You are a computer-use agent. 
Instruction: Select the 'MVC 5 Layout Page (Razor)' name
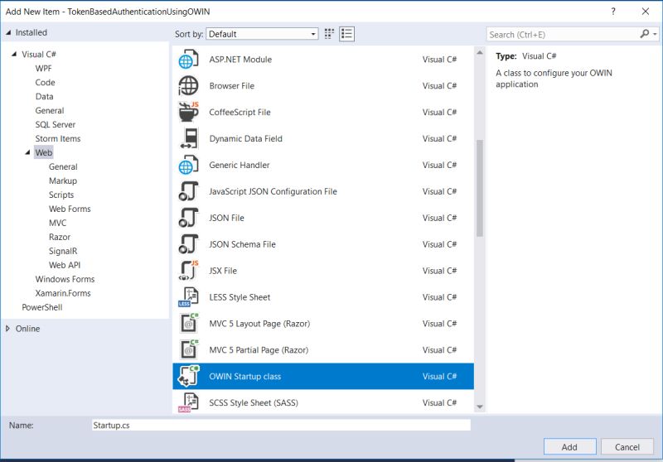[259, 324]
